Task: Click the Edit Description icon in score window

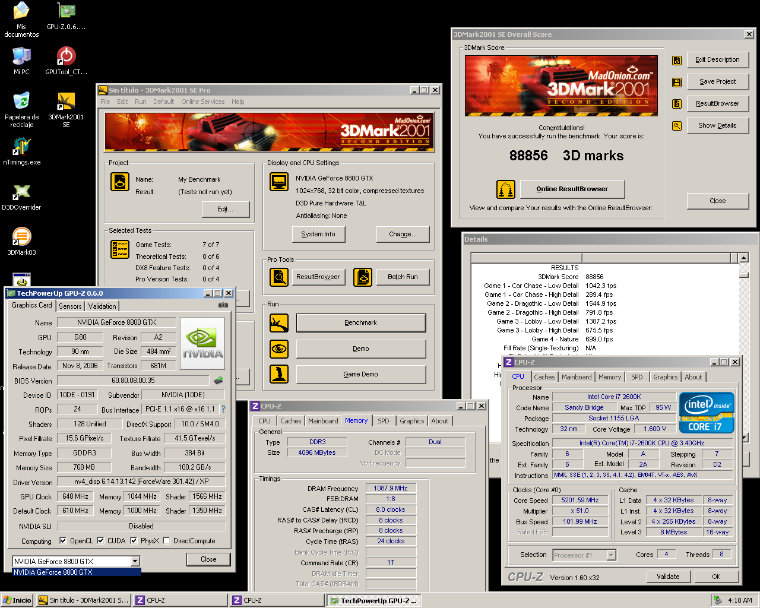Action: pos(677,60)
